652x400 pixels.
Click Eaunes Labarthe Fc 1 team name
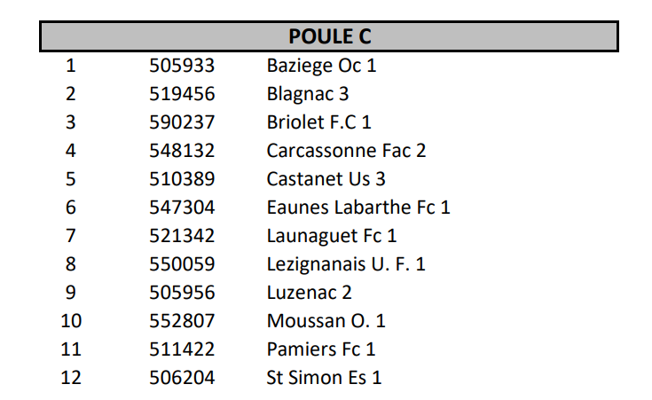358,208
